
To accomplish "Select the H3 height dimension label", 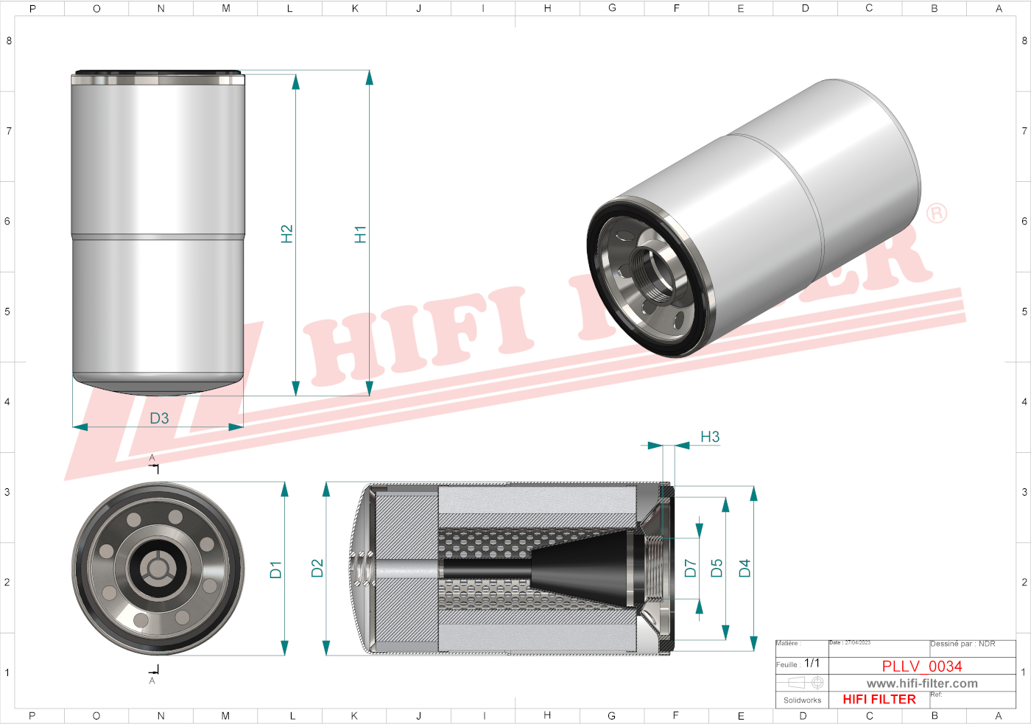I will click(709, 437).
